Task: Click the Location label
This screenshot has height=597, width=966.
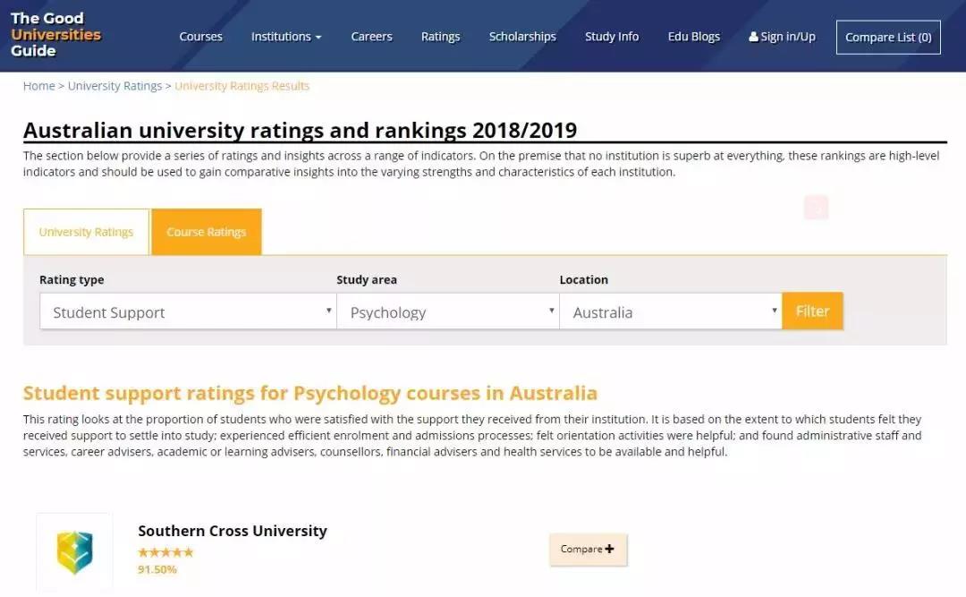Action: [x=583, y=279]
